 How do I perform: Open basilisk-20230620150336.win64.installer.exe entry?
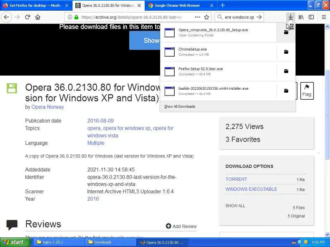click(x=218, y=91)
